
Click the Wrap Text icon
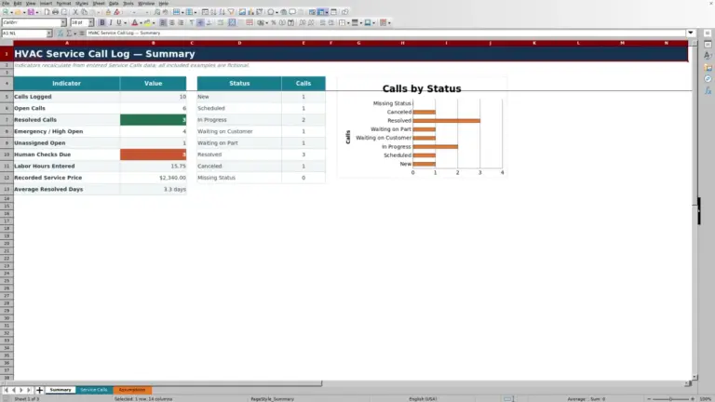click(221, 22)
